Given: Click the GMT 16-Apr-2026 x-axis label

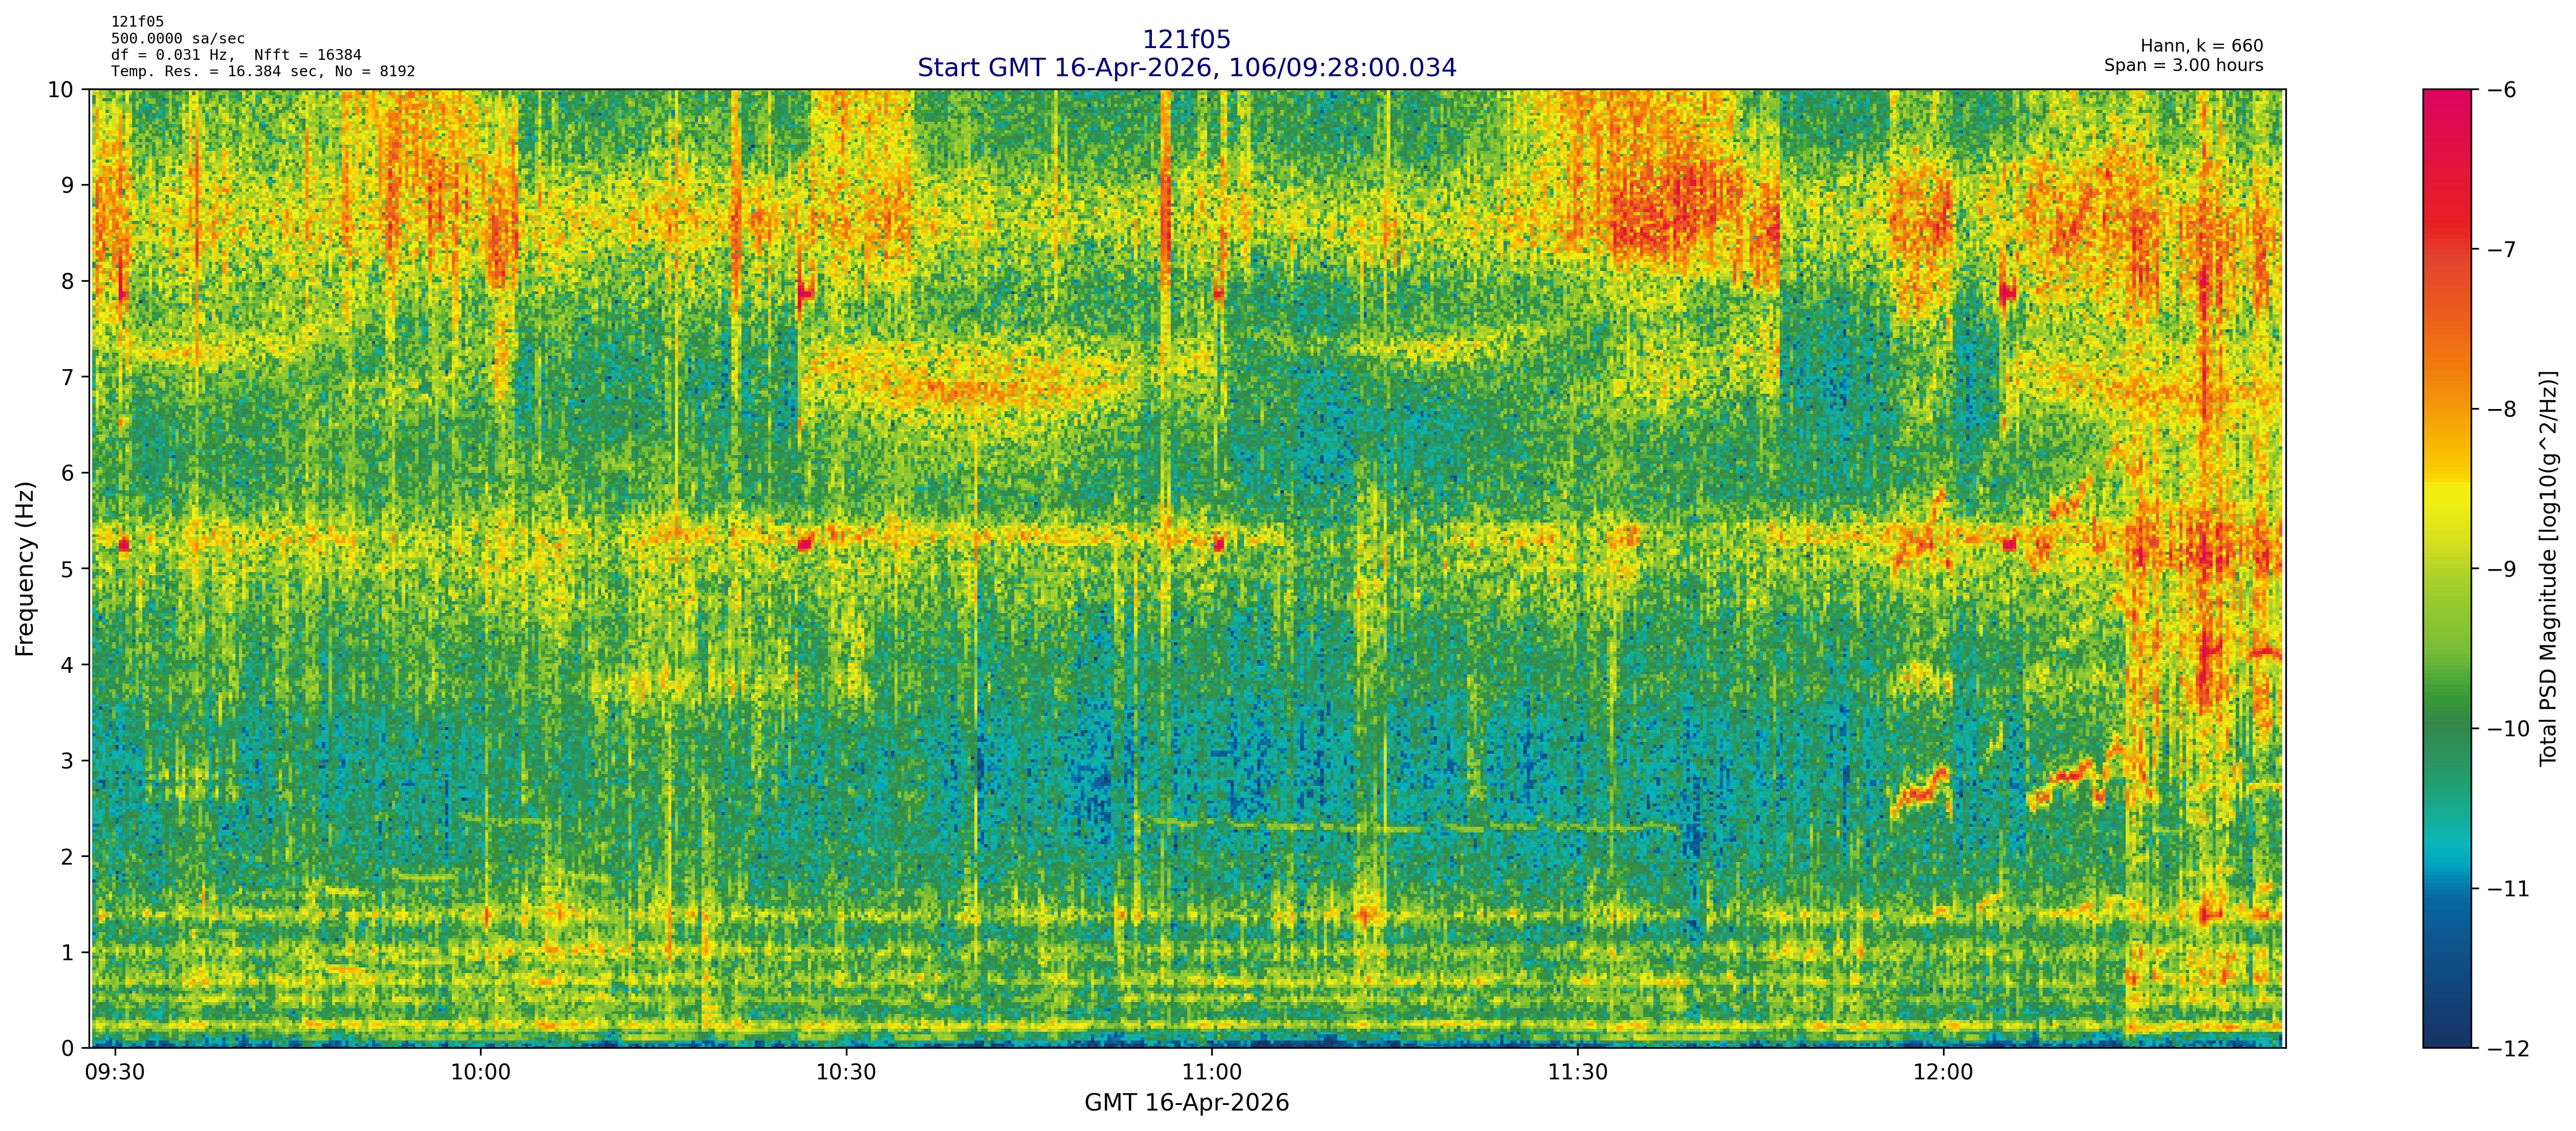Looking at the screenshot, I should (1186, 1103).
